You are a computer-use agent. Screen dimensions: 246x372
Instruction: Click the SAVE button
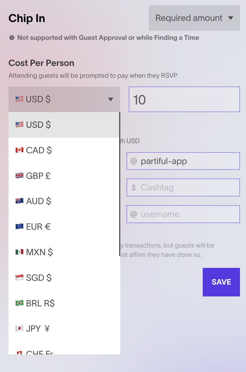click(221, 282)
